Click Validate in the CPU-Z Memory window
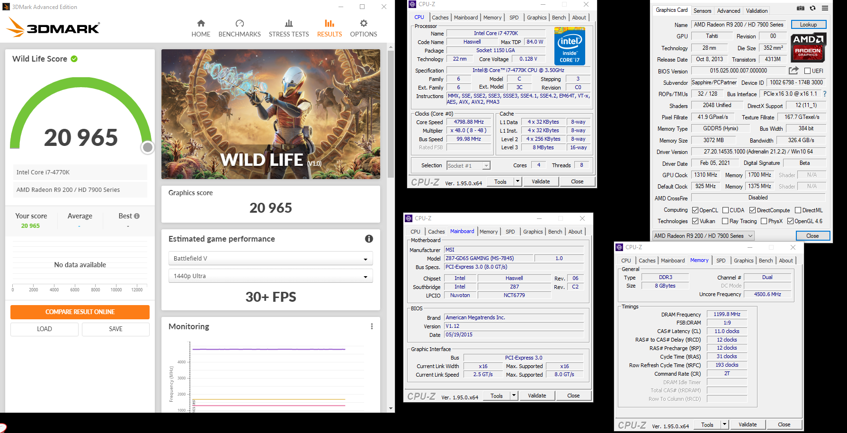The height and width of the screenshot is (433, 847). tap(748, 424)
